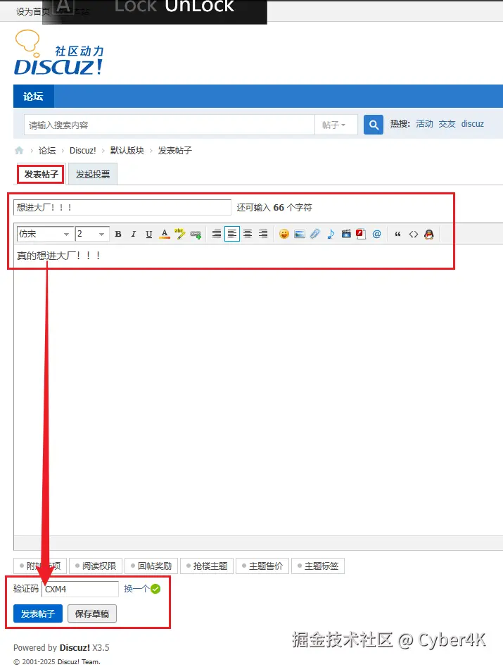This screenshot has height=667, width=503.
Task: Insert a hyperlink with the link icon
Action: pyautogui.click(x=196, y=234)
